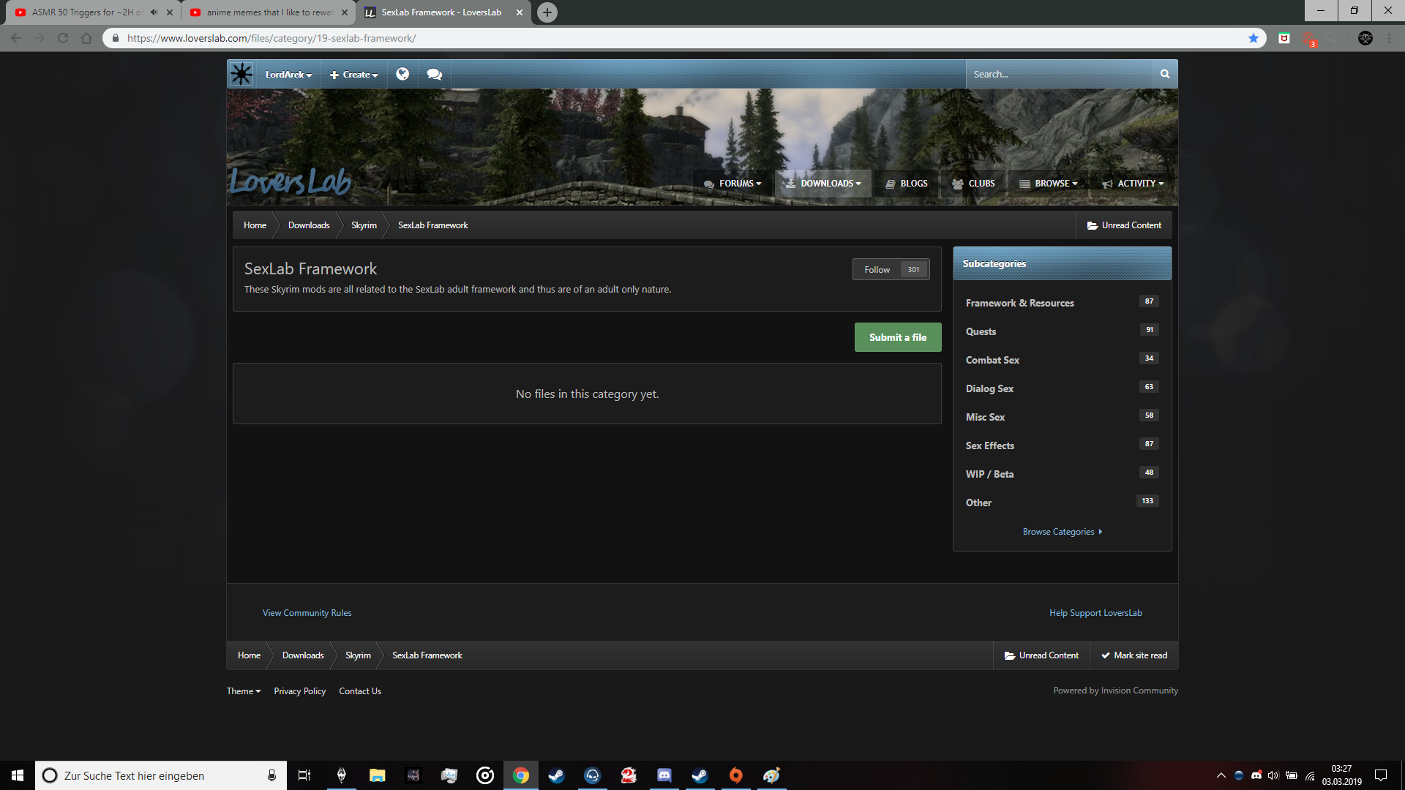
Task: Click the Submit a file button
Action: tap(898, 337)
